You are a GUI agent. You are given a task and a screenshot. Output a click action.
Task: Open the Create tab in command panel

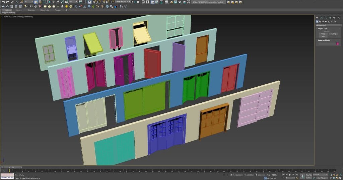(317, 18)
